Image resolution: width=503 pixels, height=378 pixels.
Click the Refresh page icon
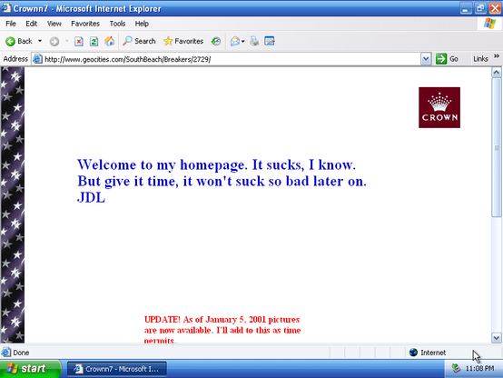click(94, 42)
